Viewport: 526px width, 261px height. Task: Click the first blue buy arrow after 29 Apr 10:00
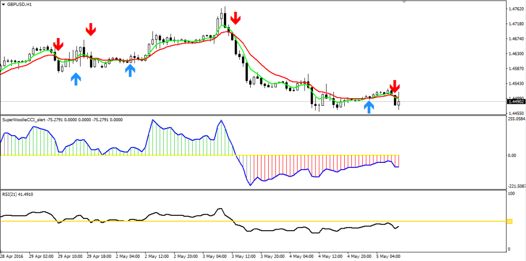(76, 79)
